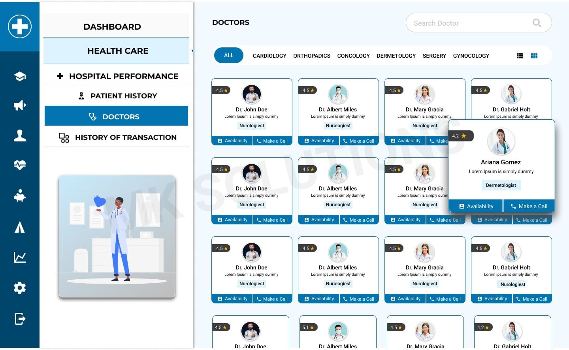Click Availability on Ariana Gomez card

476,206
